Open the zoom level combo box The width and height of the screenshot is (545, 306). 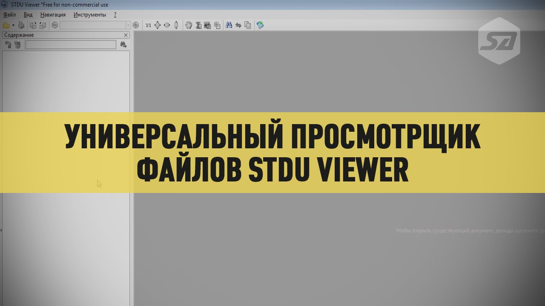[x=95, y=25]
